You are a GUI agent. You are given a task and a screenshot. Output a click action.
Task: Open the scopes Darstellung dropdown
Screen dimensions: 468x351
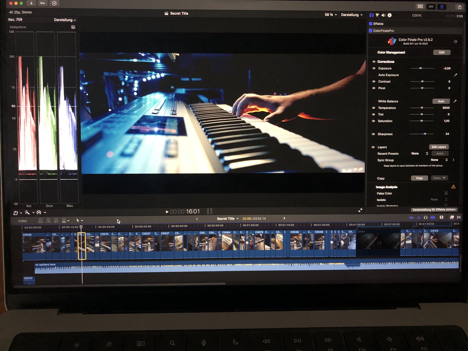click(x=65, y=20)
